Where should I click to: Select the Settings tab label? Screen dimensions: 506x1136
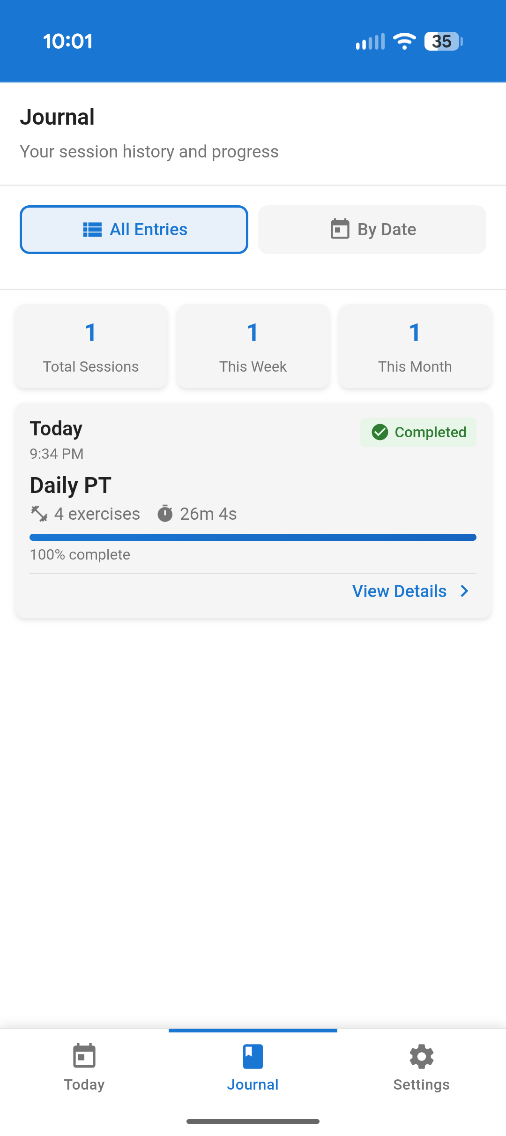[x=422, y=1084]
